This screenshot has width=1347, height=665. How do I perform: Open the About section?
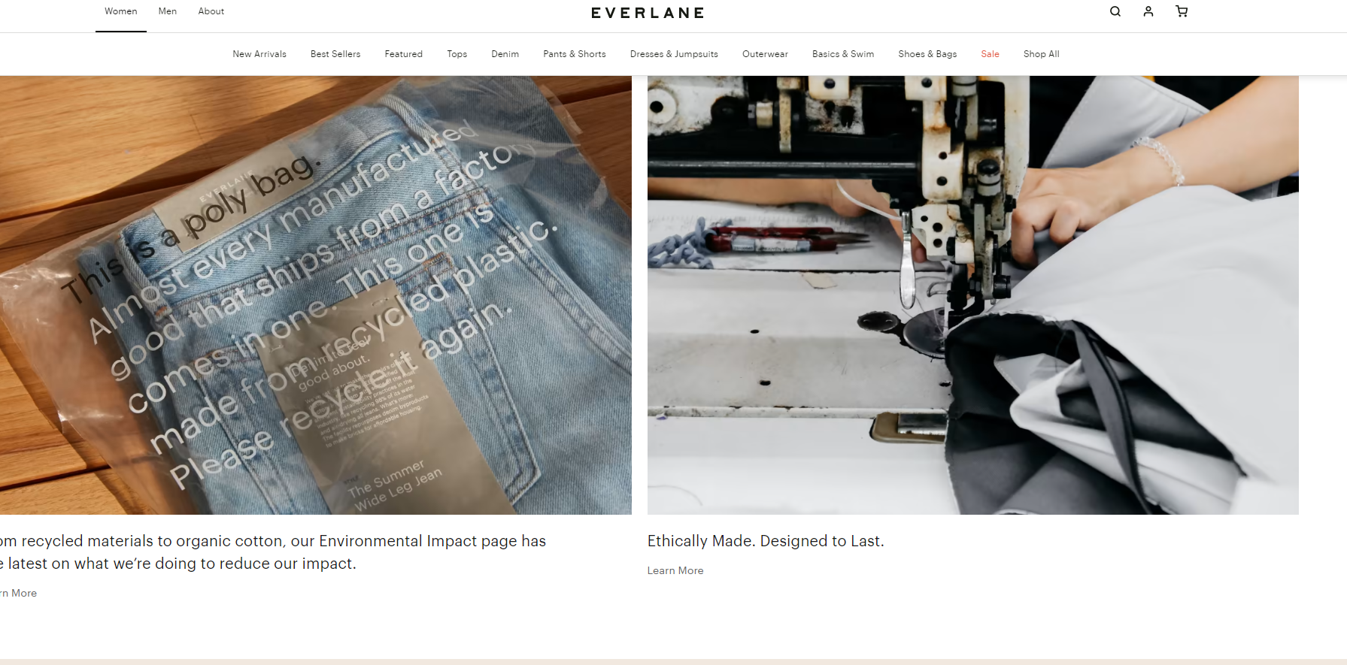(x=211, y=11)
